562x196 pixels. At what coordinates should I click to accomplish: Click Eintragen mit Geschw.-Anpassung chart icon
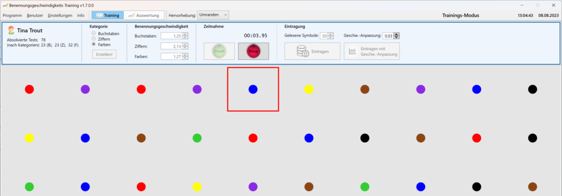[352, 52]
